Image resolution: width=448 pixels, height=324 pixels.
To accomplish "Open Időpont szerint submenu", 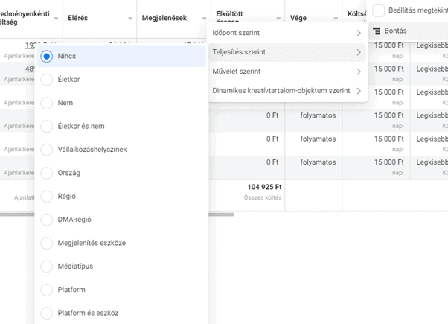I will [x=287, y=33].
